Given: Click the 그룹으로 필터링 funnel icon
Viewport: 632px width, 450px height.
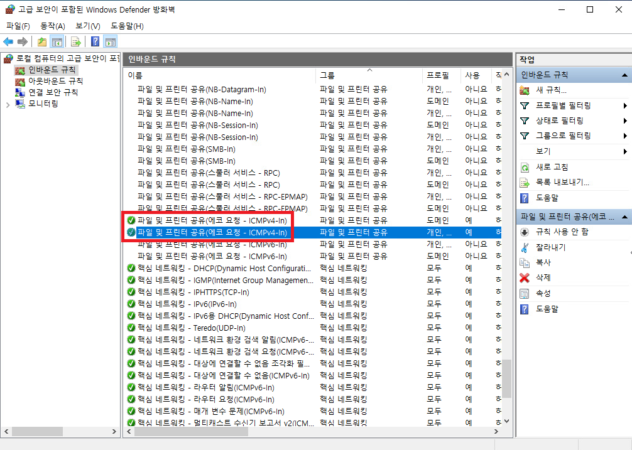Looking at the screenshot, I should pyautogui.click(x=525, y=136).
